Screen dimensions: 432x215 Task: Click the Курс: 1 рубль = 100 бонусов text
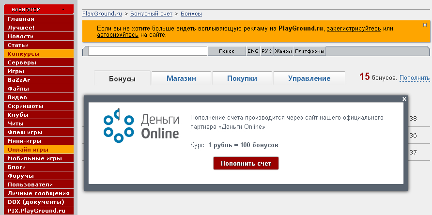(234, 145)
